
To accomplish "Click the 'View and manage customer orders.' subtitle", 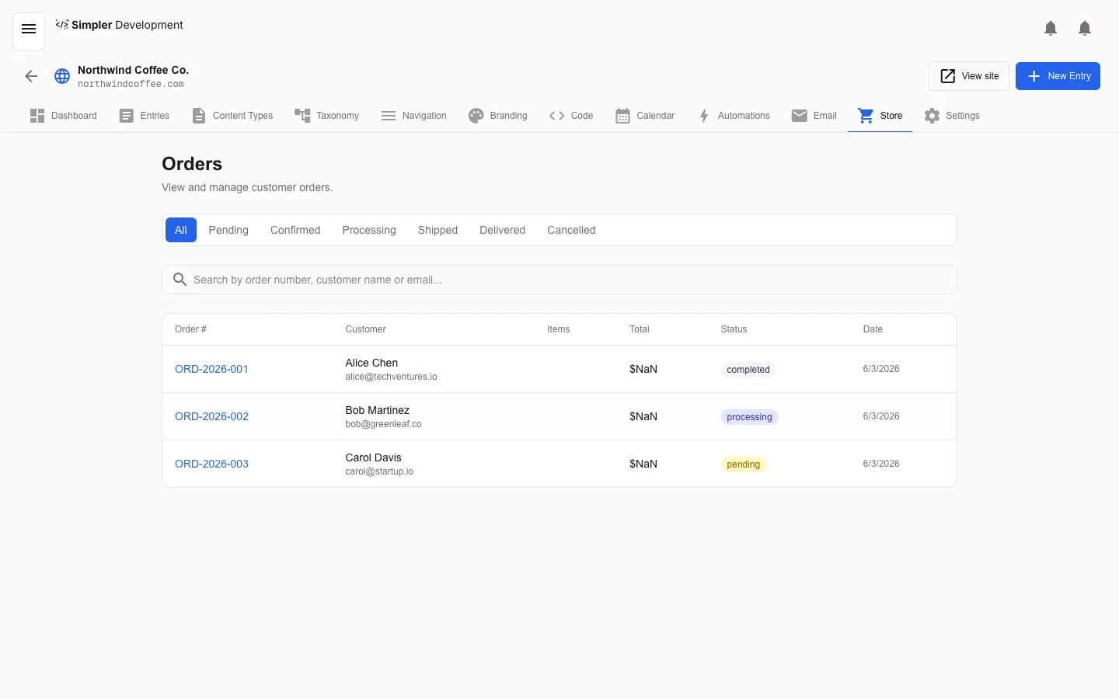I will [x=247, y=187].
